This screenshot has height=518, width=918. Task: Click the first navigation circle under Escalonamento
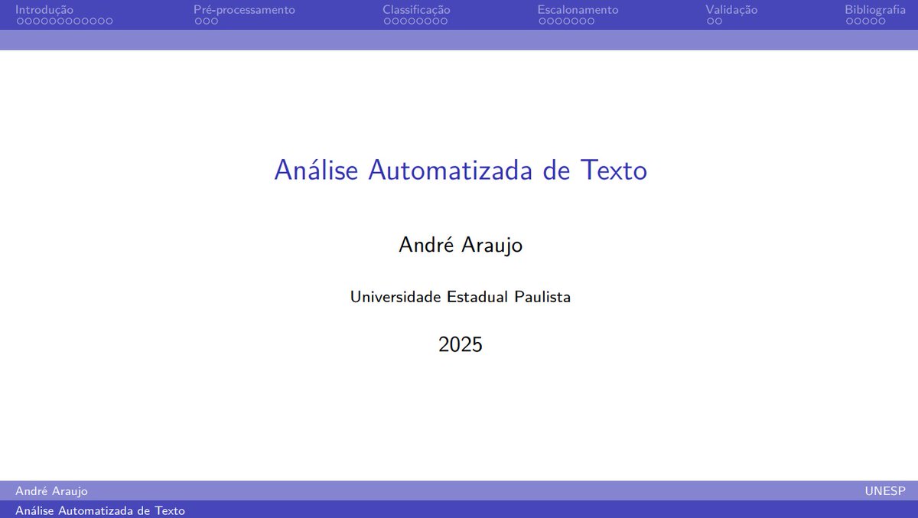coord(542,20)
